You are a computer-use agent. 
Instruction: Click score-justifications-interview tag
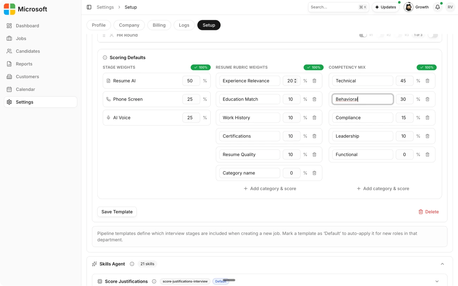(185, 281)
